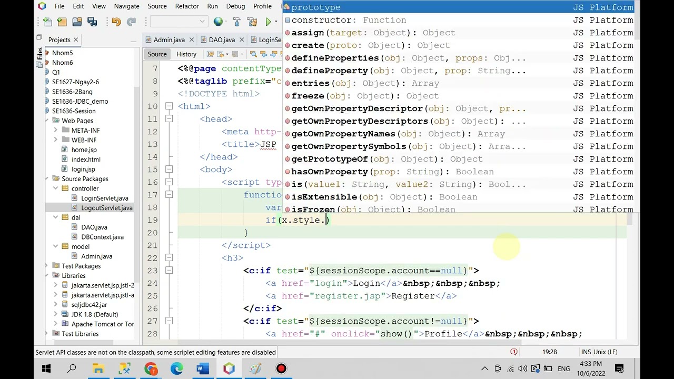Collapse the html fold at line 10
This screenshot has height=379, width=674.
(x=168, y=106)
